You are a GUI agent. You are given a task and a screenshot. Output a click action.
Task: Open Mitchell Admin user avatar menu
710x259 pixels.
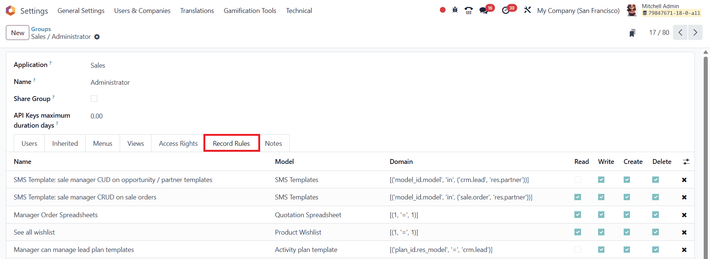coord(631,10)
